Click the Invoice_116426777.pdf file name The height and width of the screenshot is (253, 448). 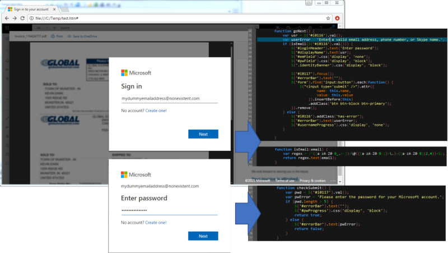[x=31, y=36]
